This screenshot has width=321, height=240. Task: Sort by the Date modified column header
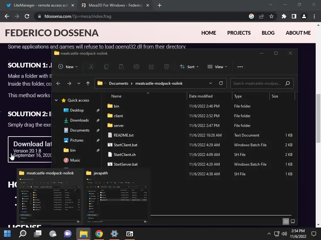click(201, 96)
